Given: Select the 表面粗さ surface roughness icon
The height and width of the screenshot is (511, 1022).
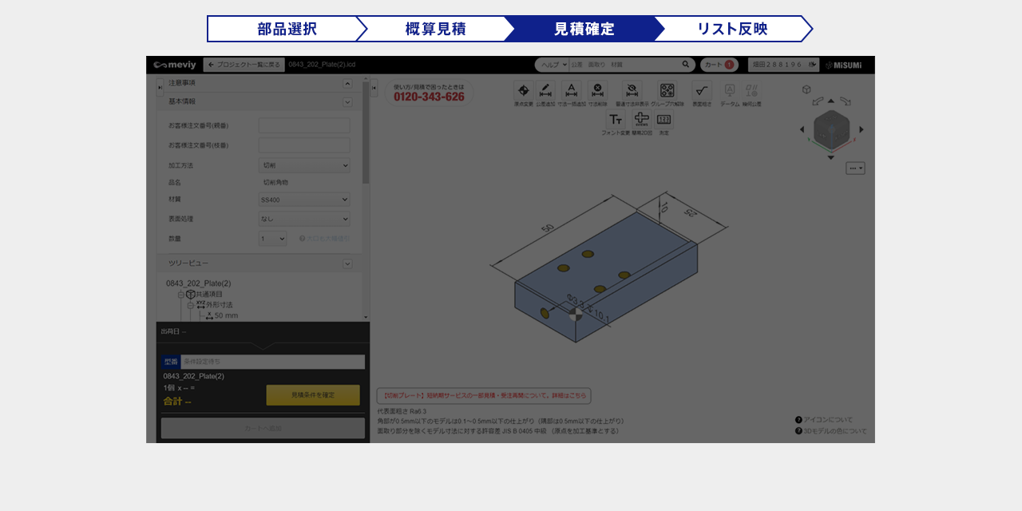Looking at the screenshot, I should 702,91.
